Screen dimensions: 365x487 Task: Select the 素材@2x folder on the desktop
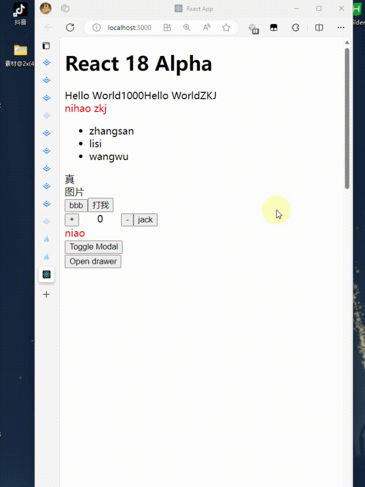tap(20, 56)
